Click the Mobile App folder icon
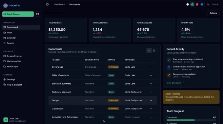 (x=5, y=67)
